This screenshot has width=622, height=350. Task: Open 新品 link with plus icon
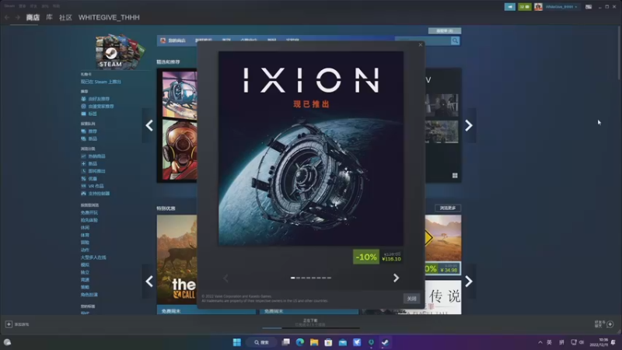coord(92,164)
